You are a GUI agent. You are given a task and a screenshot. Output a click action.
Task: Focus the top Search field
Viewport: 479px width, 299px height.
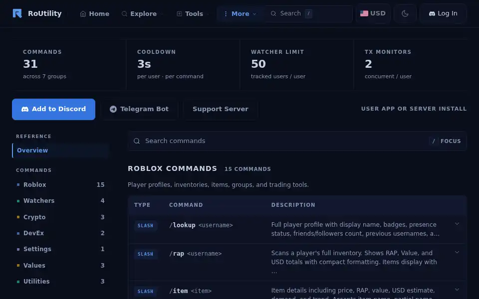click(308, 13)
